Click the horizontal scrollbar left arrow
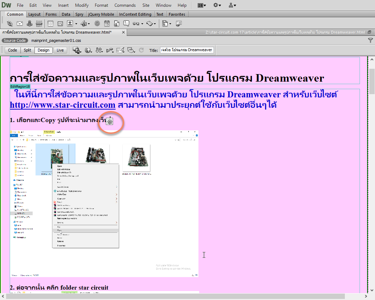Image resolution: width=375 pixels, height=300 pixels. click(3, 296)
